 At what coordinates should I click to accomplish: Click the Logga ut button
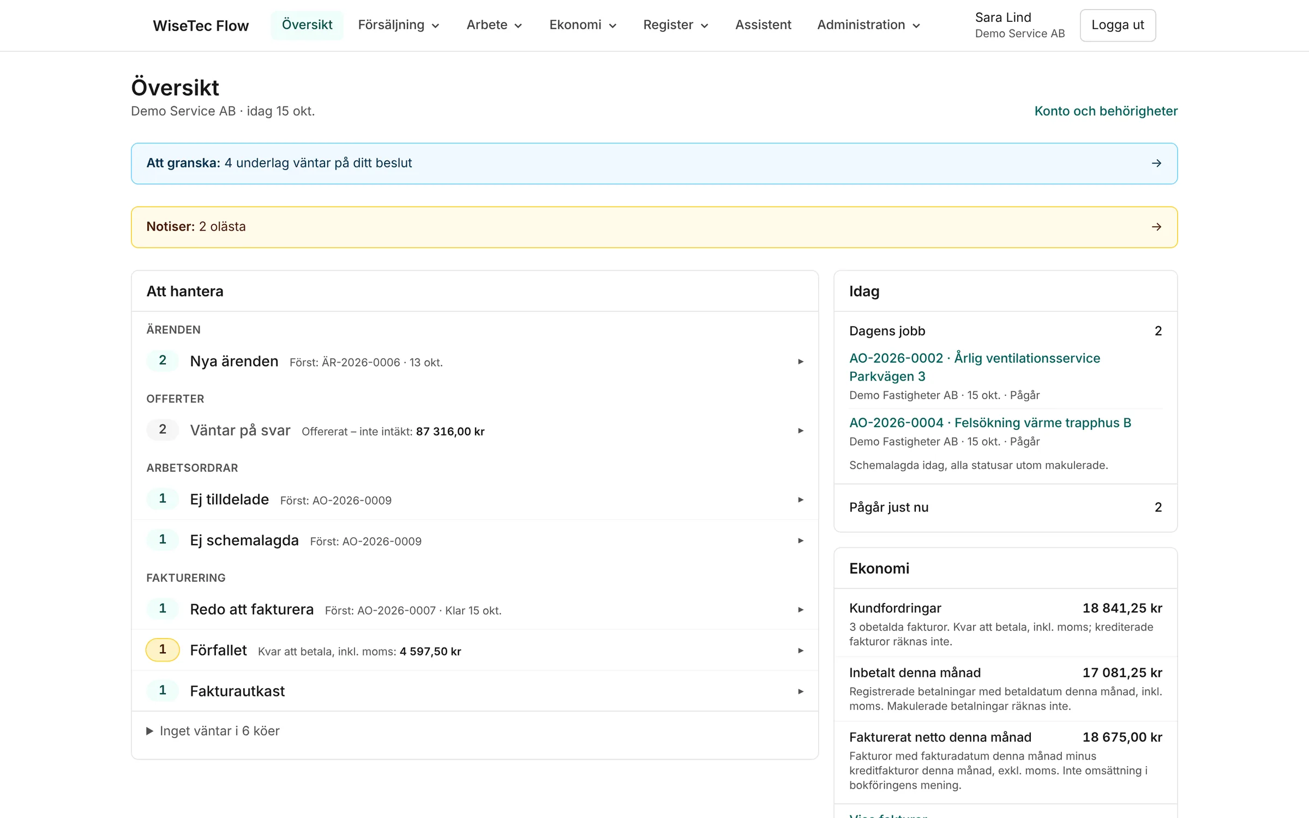1118,25
